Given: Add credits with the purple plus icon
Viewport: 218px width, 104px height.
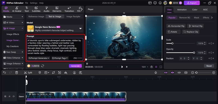Looking at the screenshot, I should point(180,3).
